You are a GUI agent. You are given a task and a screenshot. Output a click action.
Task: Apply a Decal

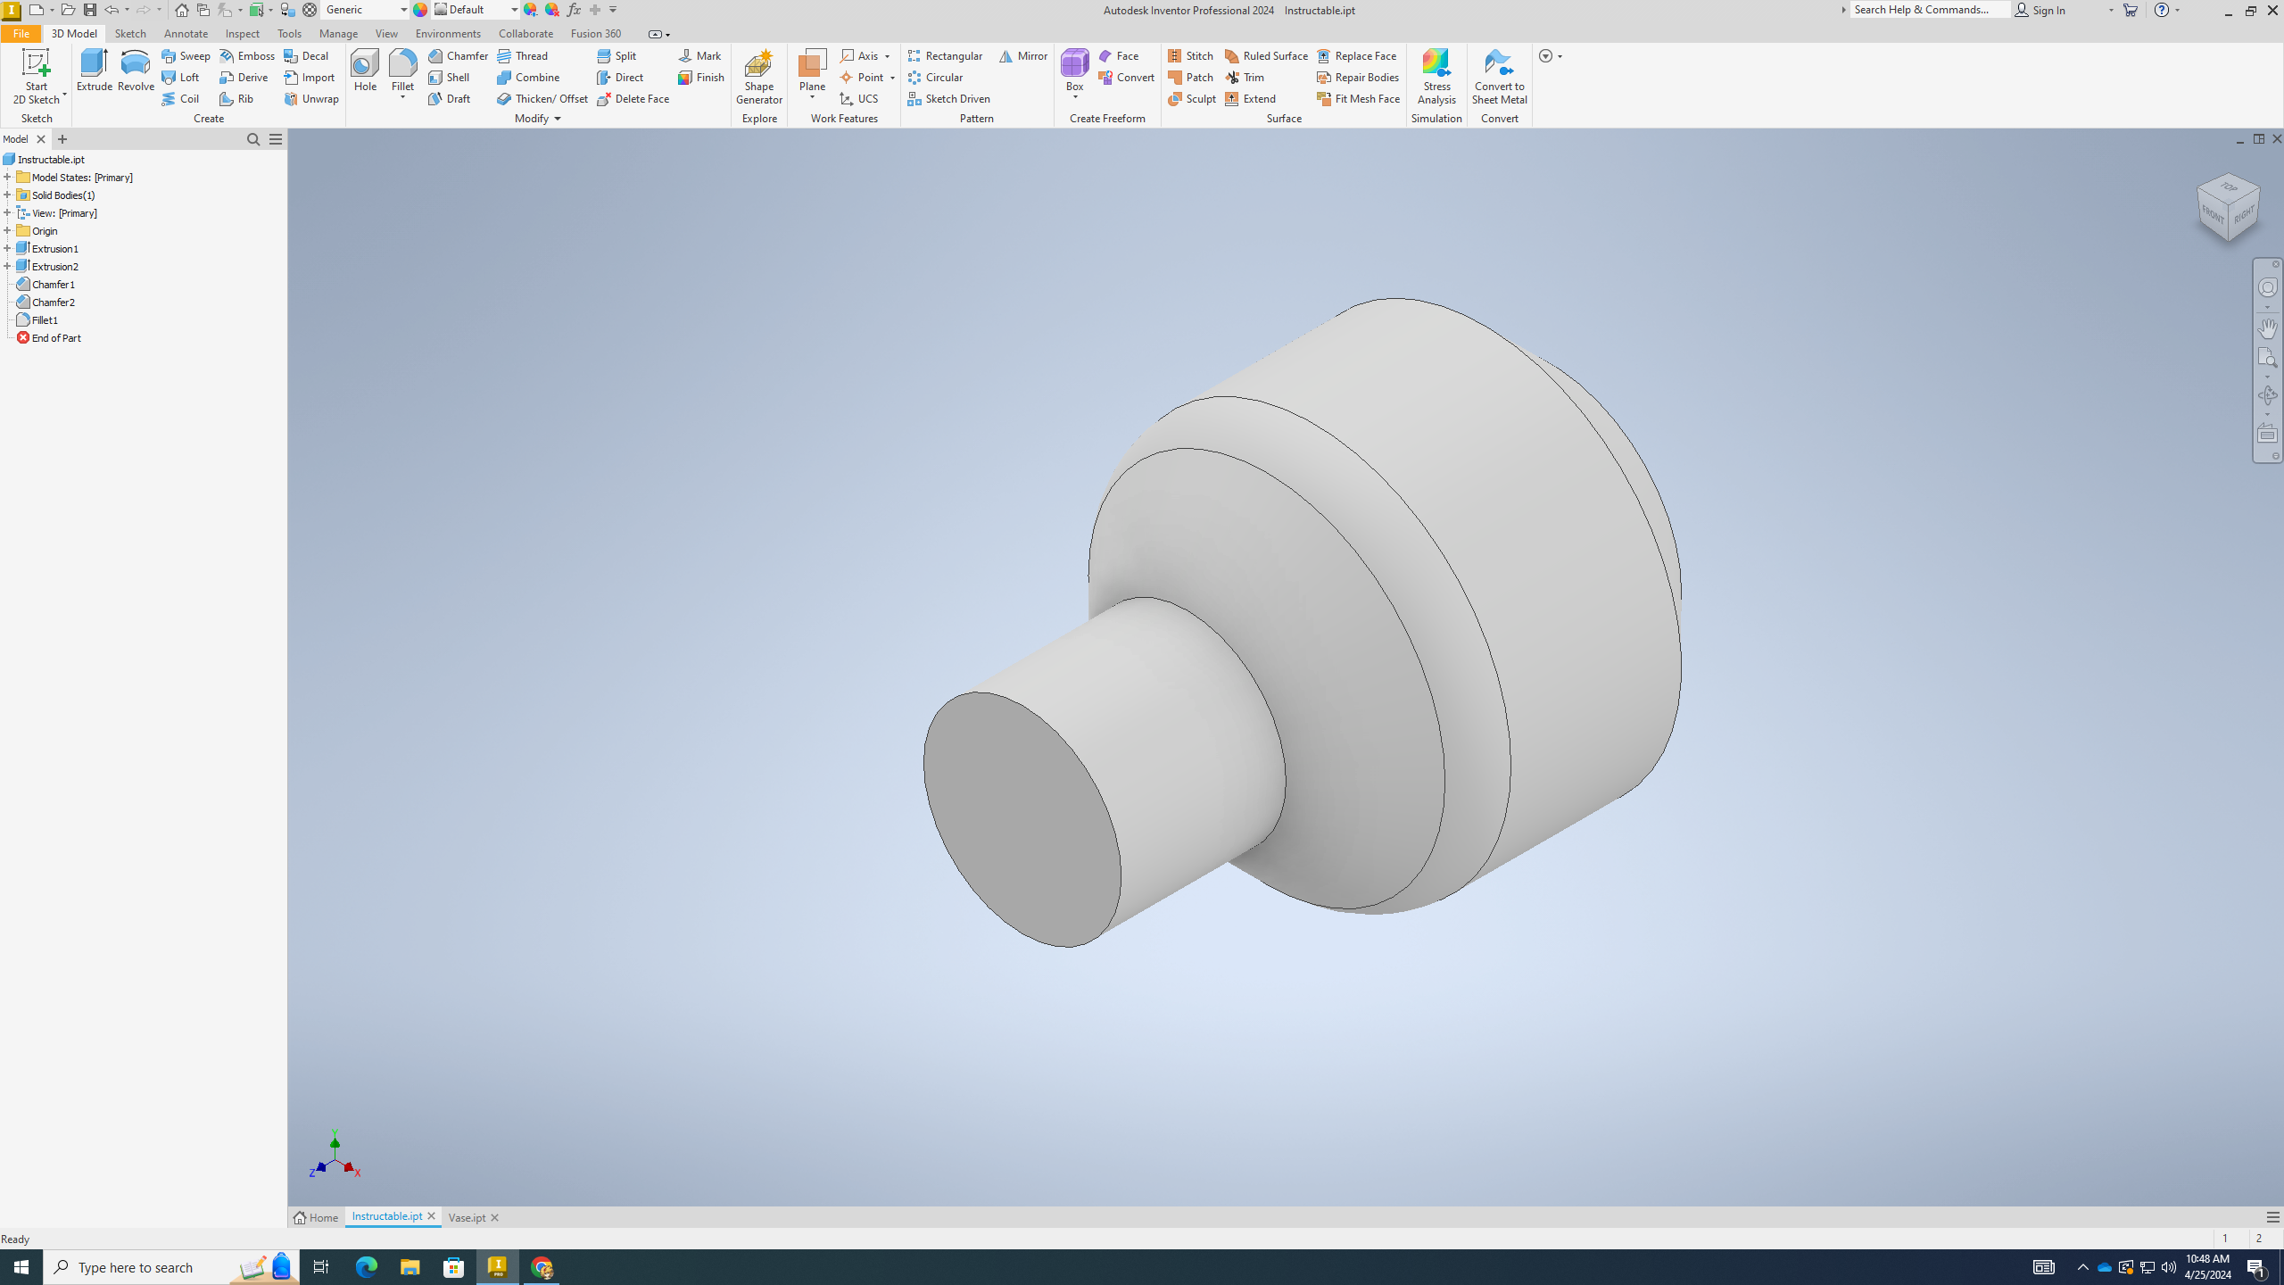click(306, 55)
